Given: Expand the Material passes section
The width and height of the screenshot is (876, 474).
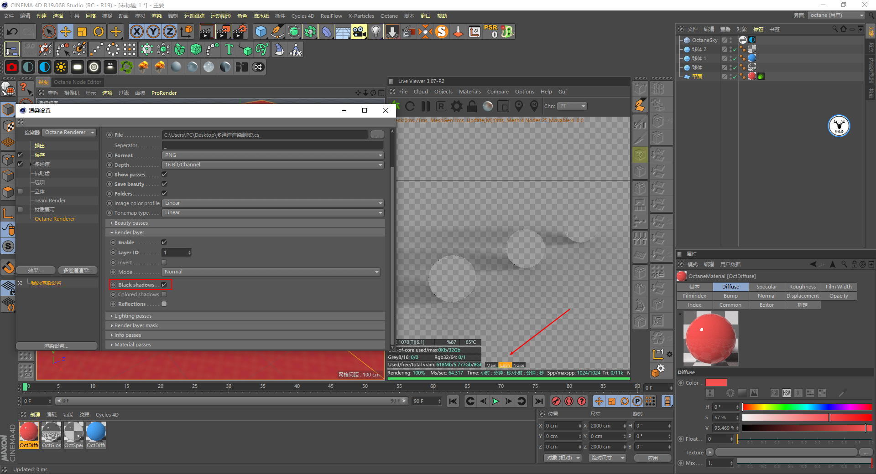Looking at the screenshot, I should pyautogui.click(x=245, y=345).
